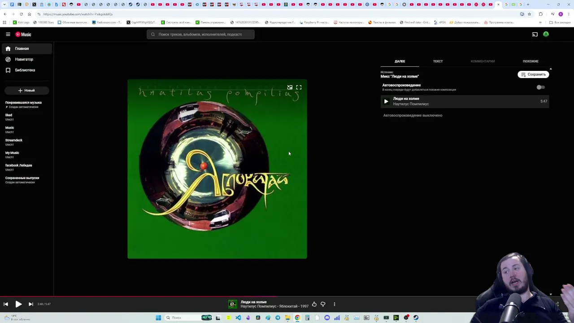Viewport: 574px width, 323px height.
Task: Open mini player from album art corner
Action: pyautogui.click(x=290, y=87)
